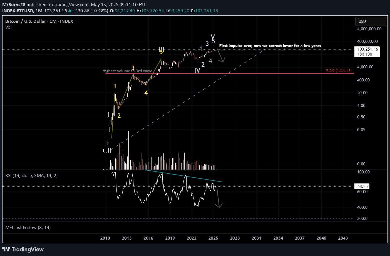The image size is (390, 256).
Task: Click the 2019 label on the time axis
Action: coord(170,238)
